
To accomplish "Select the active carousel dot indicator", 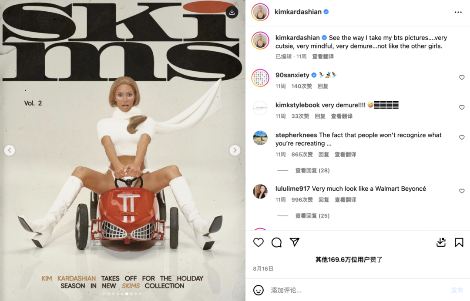I will click(x=127, y=294).
